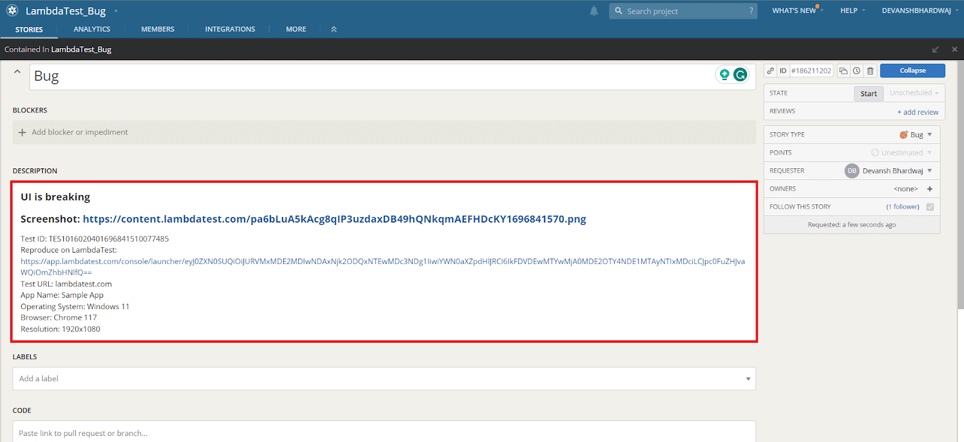Image resolution: width=964 pixels, height=442 pixels.
Task: Open the Story Type Bug dropdown arrow
Action: (x=930, y=135)
